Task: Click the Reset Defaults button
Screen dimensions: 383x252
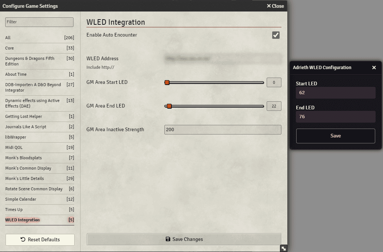Action: pyautogui.click(x=40, y=239)
